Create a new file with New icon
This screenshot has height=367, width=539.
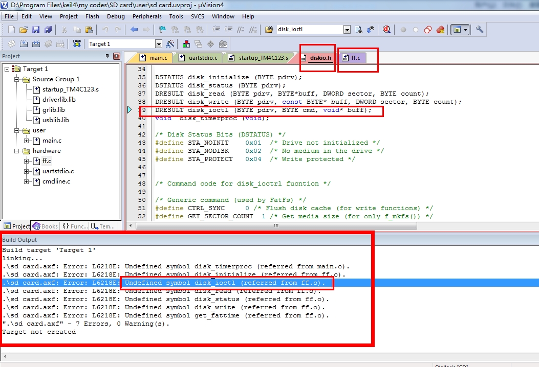click(x=11, y=30)
